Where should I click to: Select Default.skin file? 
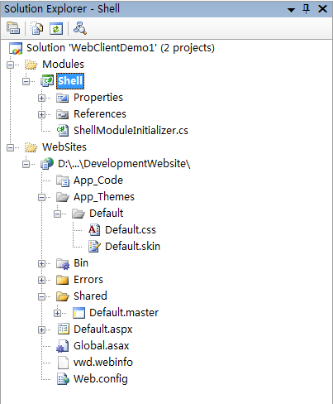click(132, 247)
